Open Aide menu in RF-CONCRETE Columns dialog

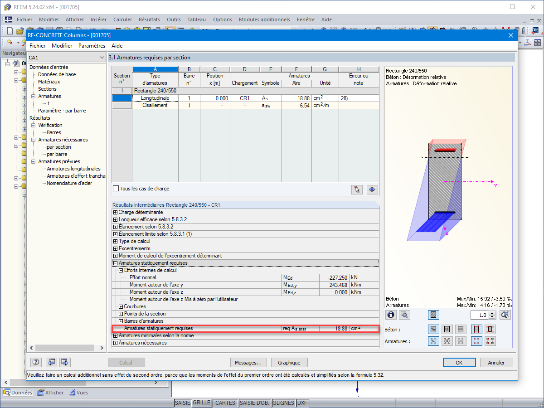point(117,46)
